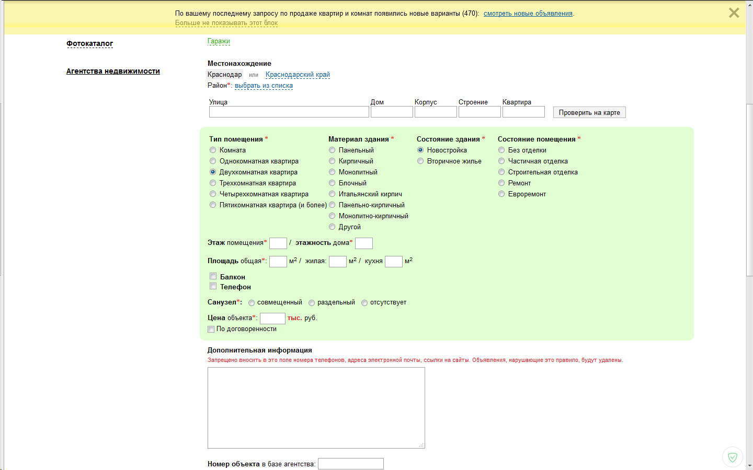Open Агентства недвижимости link

pos(113,71)
